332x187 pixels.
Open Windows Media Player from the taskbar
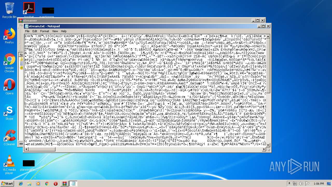click(x=38, y=184)
